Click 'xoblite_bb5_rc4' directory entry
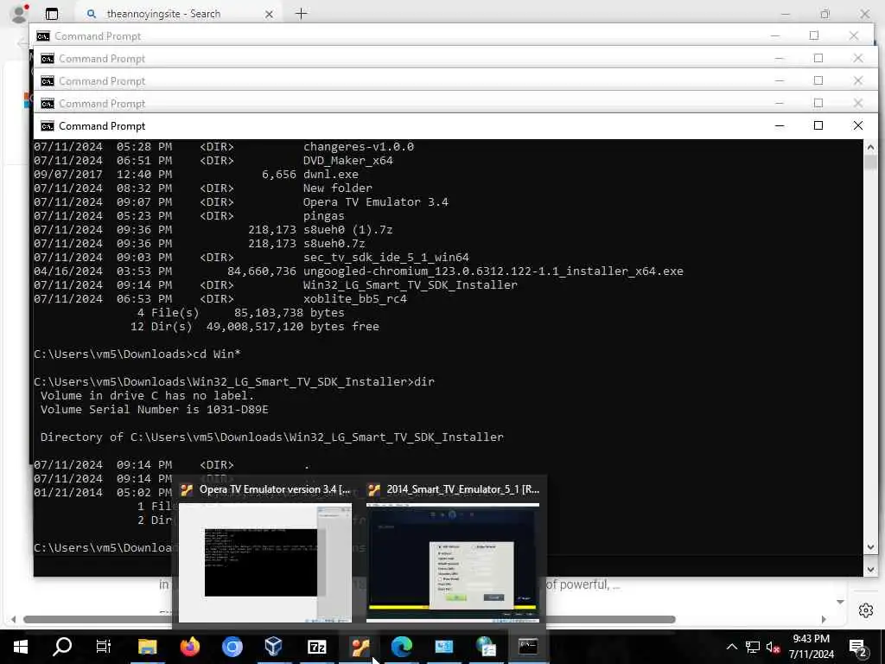 (355, 299)
